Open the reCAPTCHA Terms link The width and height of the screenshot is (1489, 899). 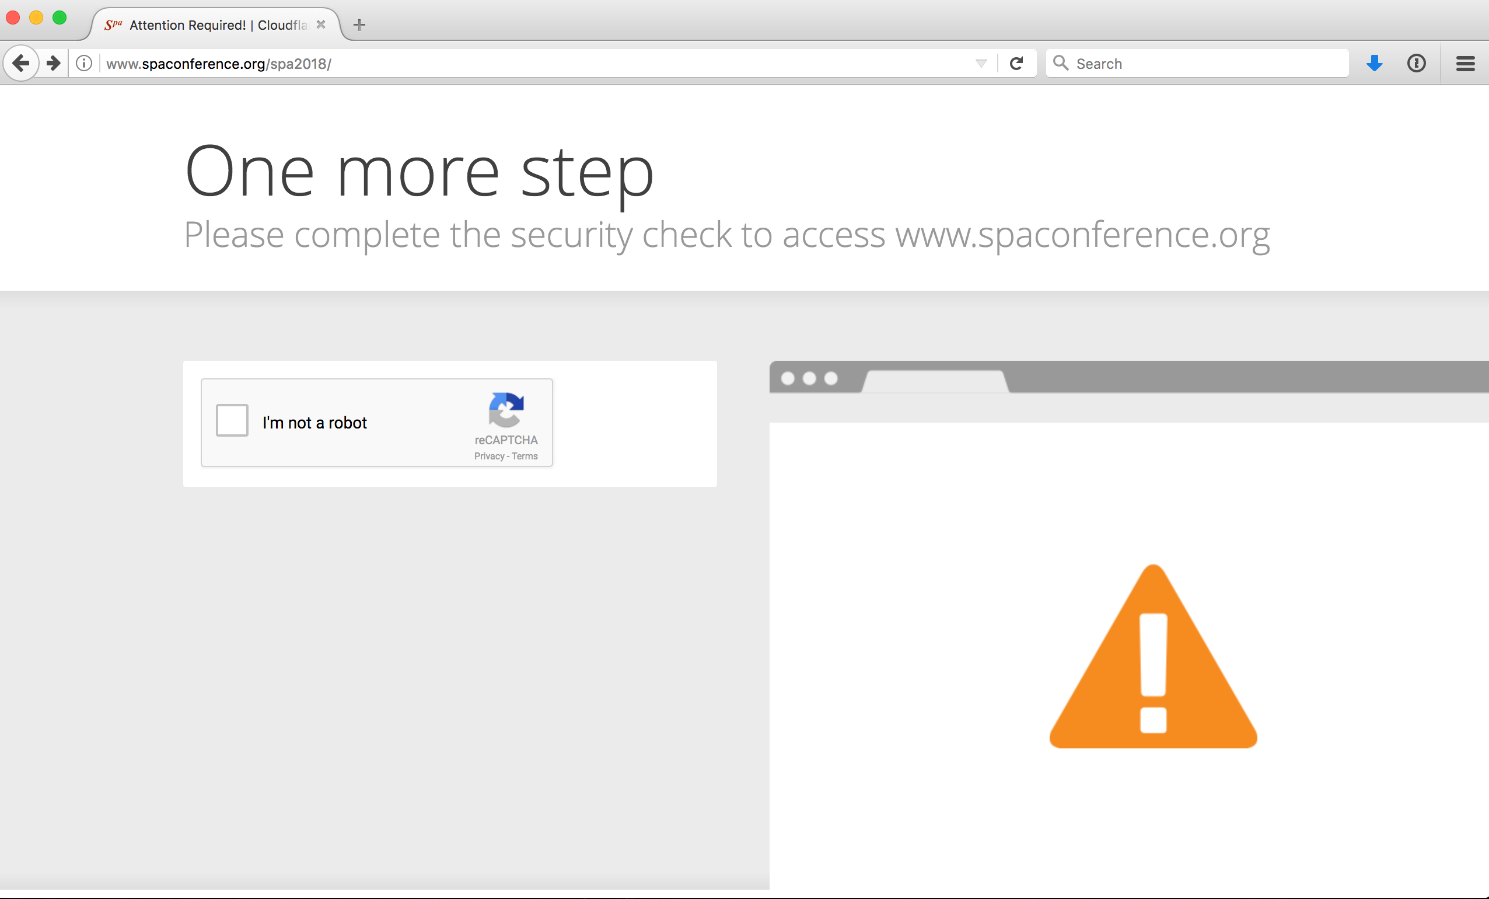525,454
